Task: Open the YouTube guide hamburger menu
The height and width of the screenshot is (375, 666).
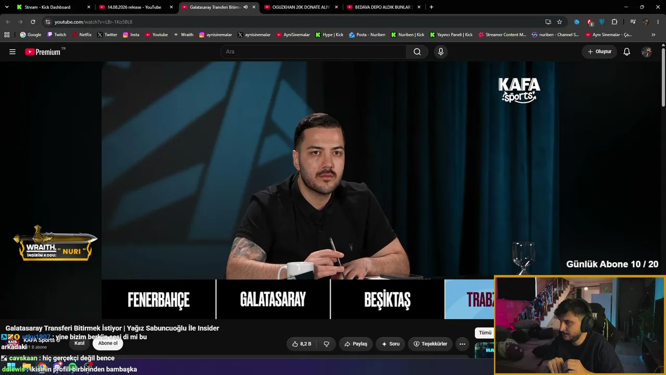Action: coord(12,52)
